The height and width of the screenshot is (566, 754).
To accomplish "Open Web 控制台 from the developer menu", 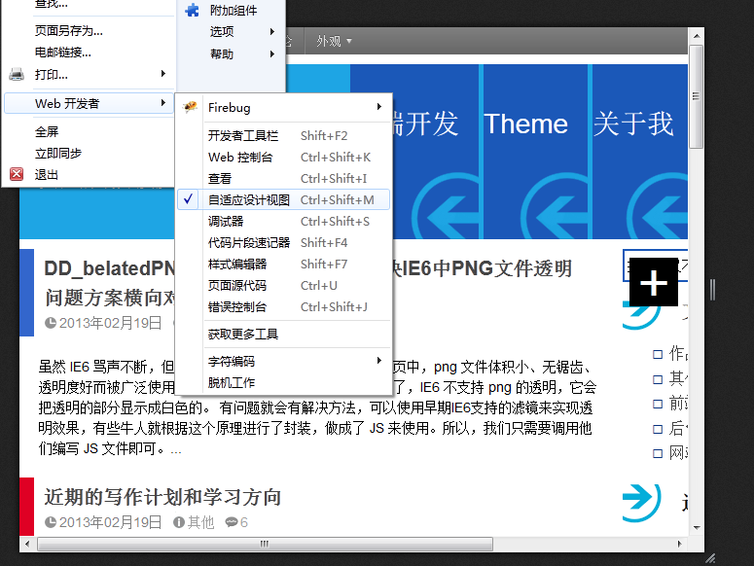I will (x=240, y=158).
